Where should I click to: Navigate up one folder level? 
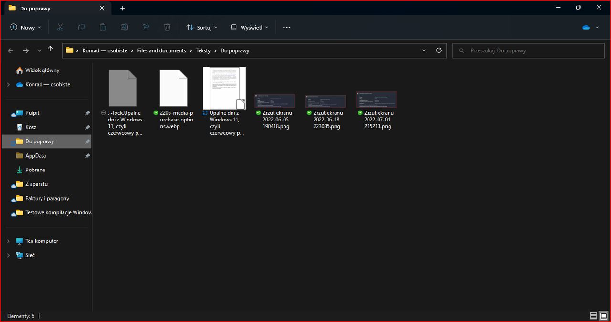[50, 49]
